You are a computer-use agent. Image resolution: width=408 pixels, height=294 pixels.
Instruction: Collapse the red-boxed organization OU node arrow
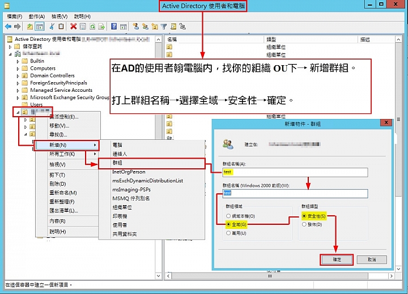pos(18,112)
